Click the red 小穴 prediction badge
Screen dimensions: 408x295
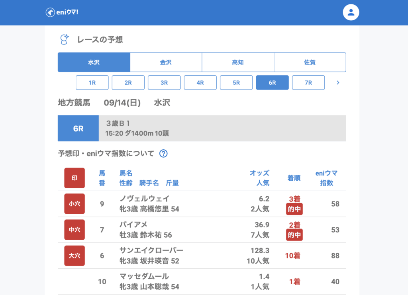click(x=75, y=204)
